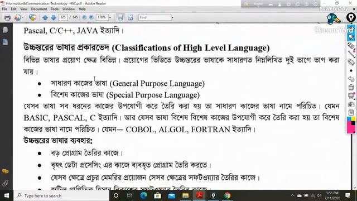Image resolution: width=357 pixels, height=201 pixels.
Task: Click the collaborate/share icon in the toolbar
Action: tap(32, 17)
